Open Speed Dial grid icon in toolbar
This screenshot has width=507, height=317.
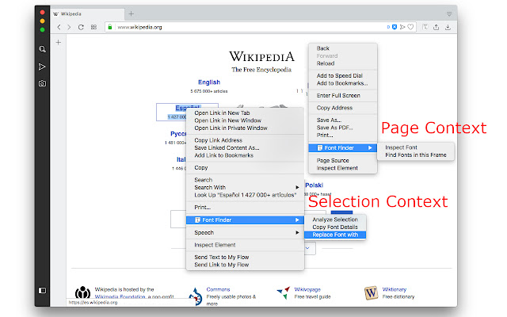93,27
